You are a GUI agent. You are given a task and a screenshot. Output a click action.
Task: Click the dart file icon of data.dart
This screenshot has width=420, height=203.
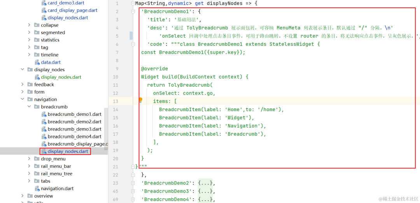[37, 62]
